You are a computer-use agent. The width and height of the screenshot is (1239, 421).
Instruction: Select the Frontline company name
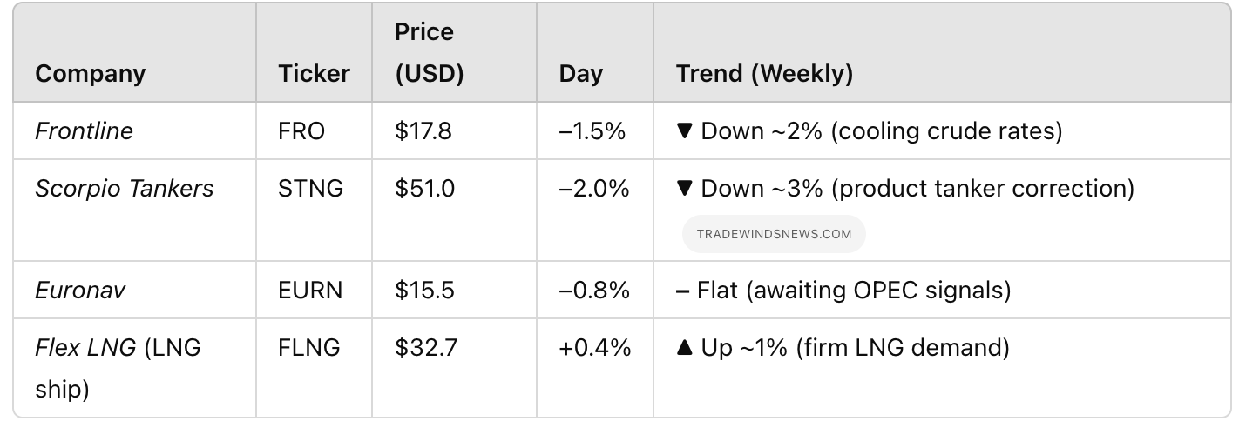tap(84, 131)
